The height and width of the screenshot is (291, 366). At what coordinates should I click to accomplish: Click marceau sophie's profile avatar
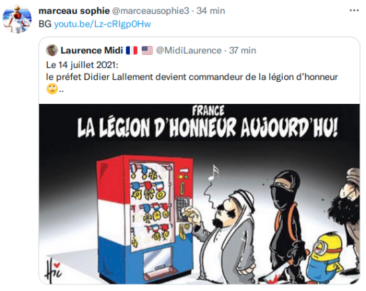(x=17, y=19)
